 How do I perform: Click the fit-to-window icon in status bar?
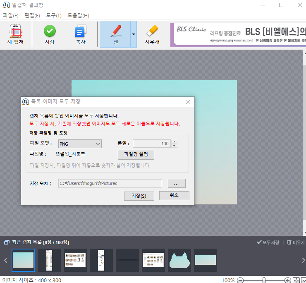[x=296, y=280]
